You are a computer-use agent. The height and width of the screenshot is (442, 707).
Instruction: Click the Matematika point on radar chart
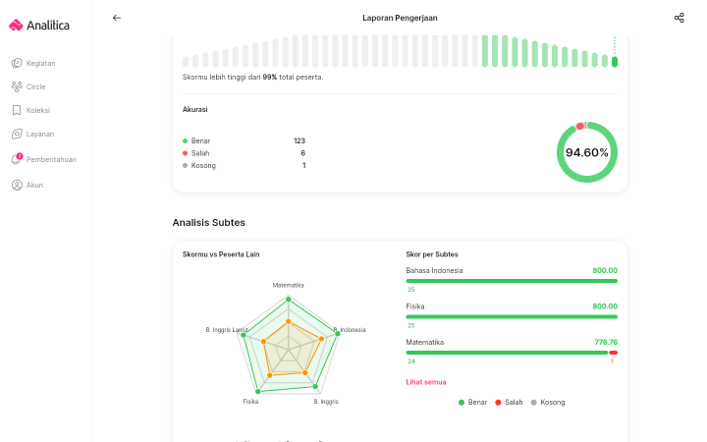pos(289,300)
